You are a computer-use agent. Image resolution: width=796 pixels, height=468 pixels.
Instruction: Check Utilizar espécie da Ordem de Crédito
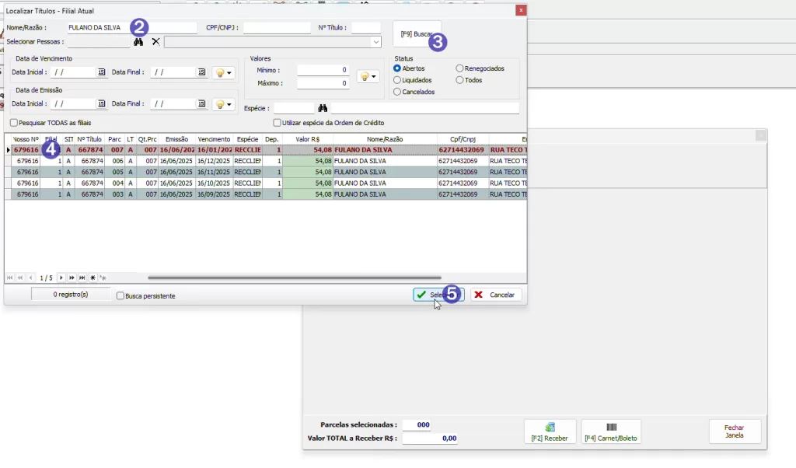(x=277, y=123)
